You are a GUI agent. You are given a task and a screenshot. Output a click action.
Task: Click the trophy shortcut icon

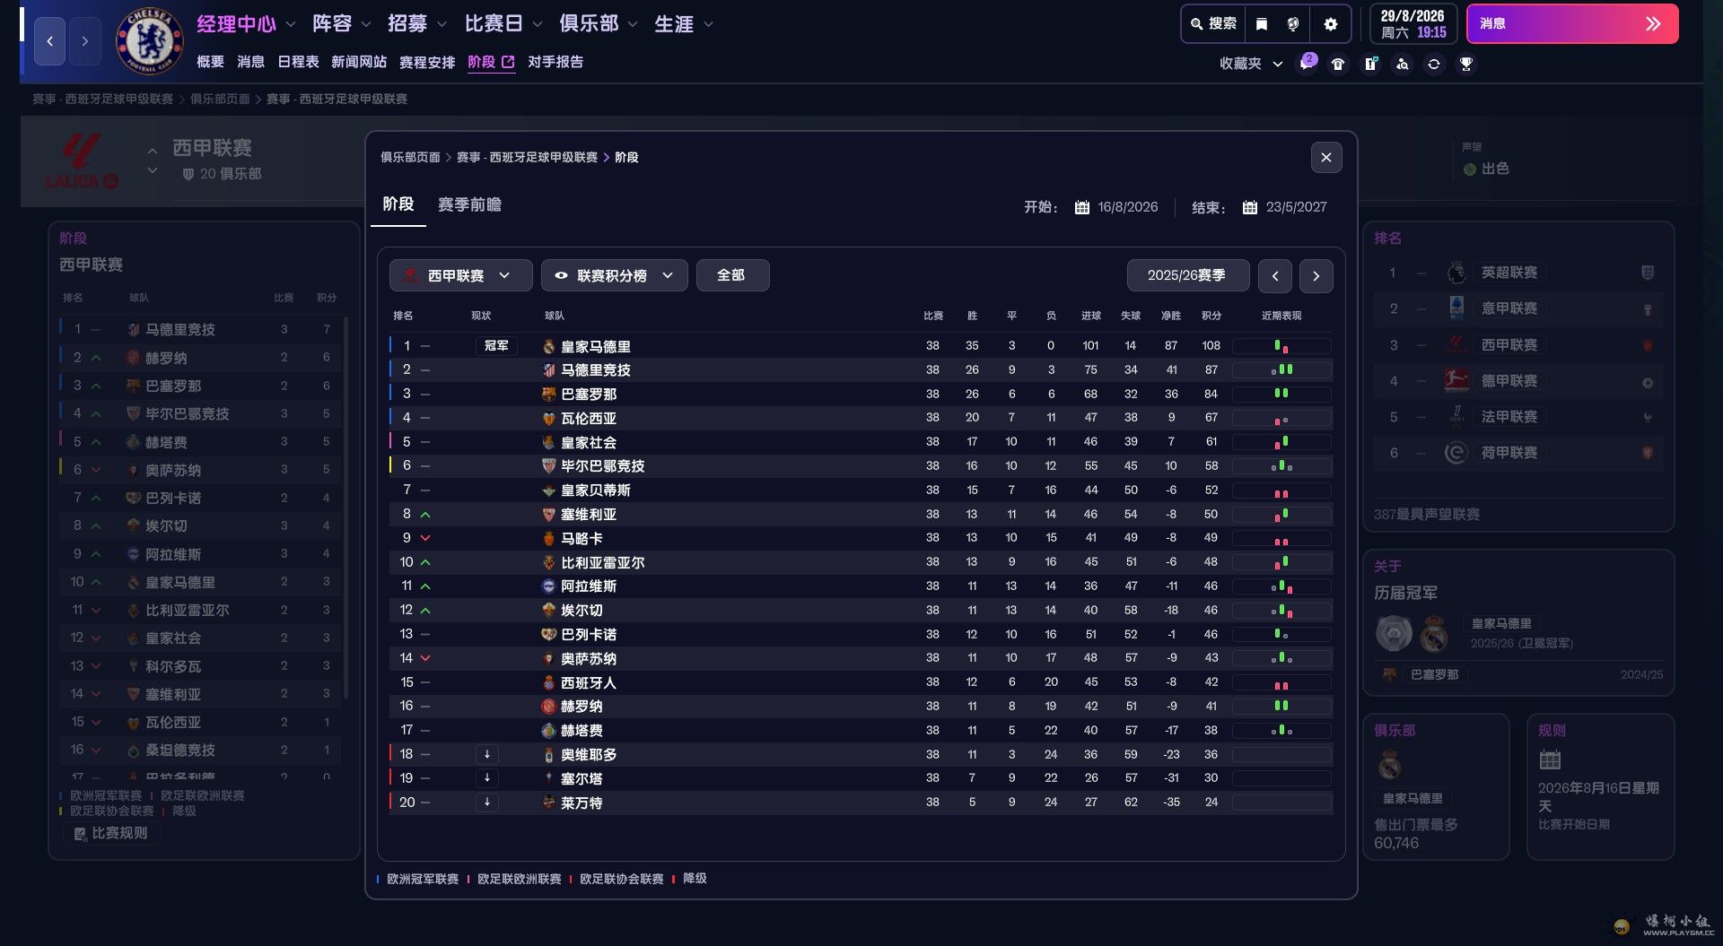(x=1465, y=64)
